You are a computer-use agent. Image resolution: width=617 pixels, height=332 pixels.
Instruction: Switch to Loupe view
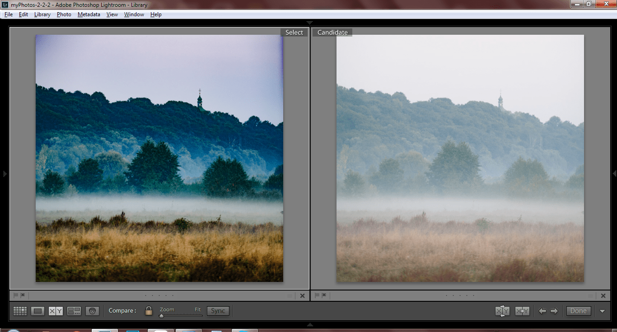[x=37, y=311]
